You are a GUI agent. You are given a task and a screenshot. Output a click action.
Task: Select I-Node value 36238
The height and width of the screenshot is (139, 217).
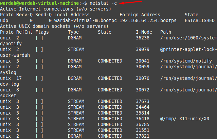(x=143, y=38)
